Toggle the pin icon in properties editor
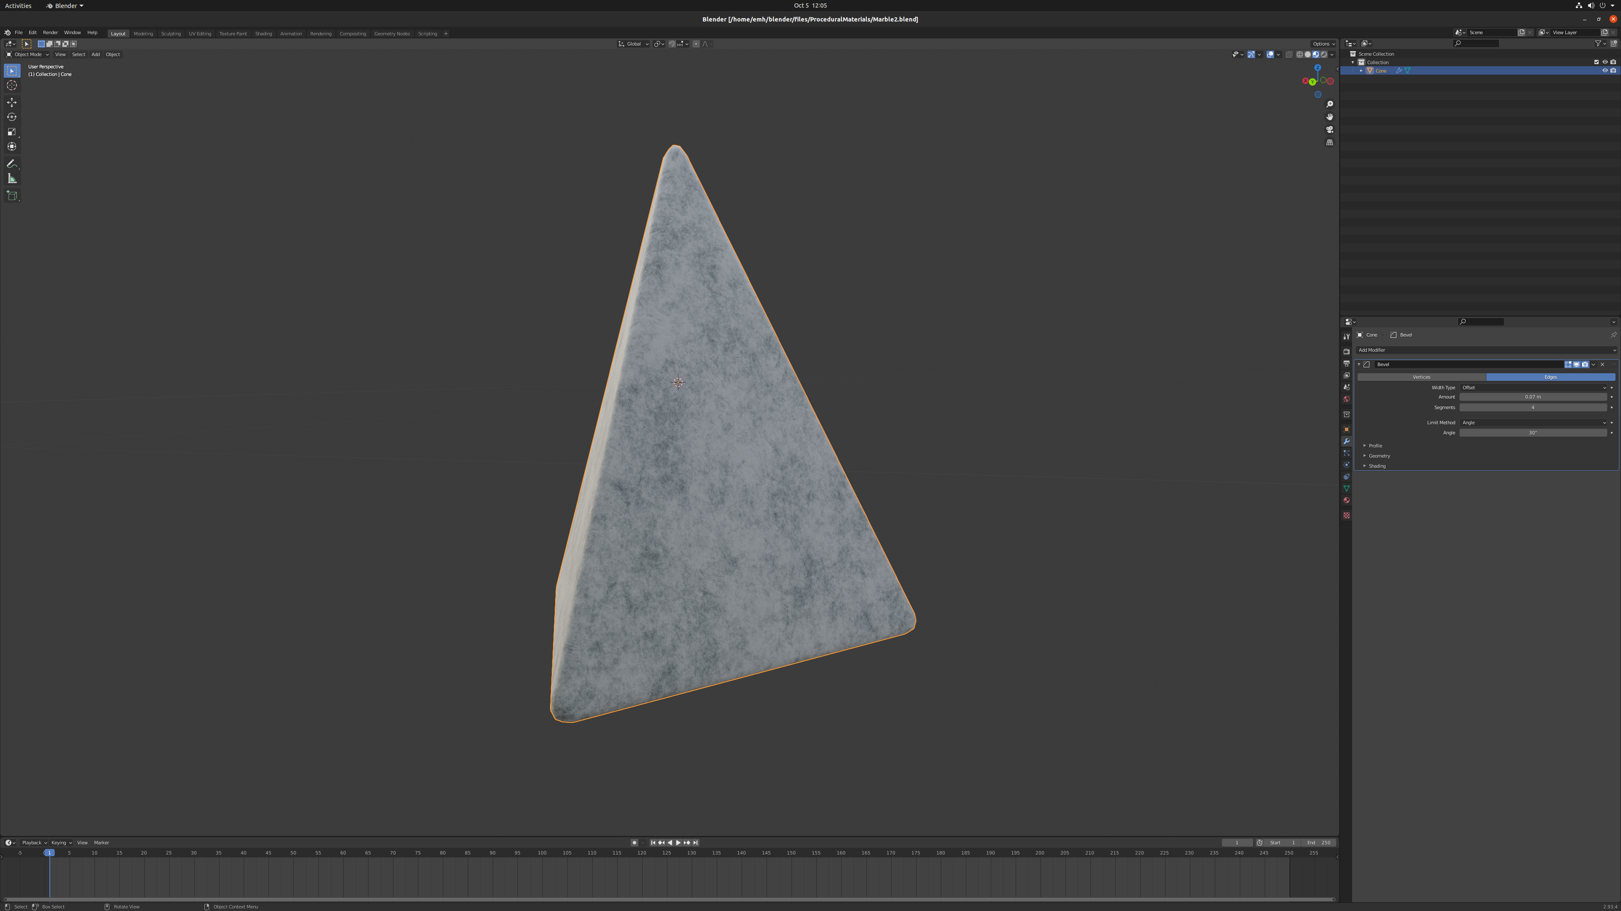 [x=1613, y=335]
